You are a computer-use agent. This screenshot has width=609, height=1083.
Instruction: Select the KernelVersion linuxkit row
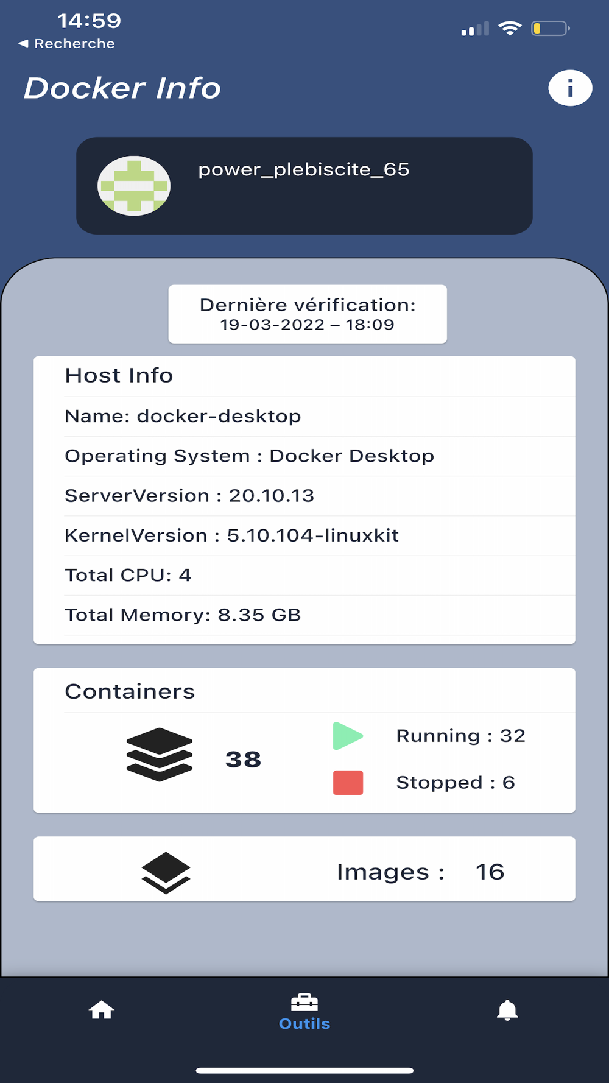320,535
